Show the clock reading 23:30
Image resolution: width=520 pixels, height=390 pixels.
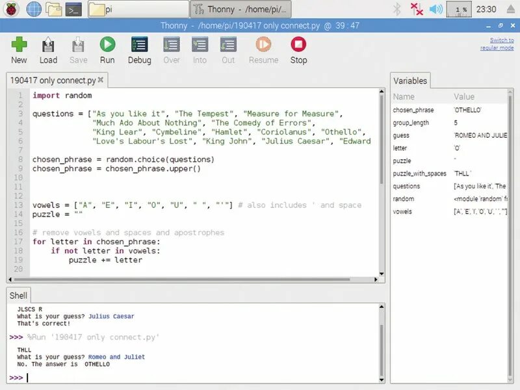[x=486, y=9]
